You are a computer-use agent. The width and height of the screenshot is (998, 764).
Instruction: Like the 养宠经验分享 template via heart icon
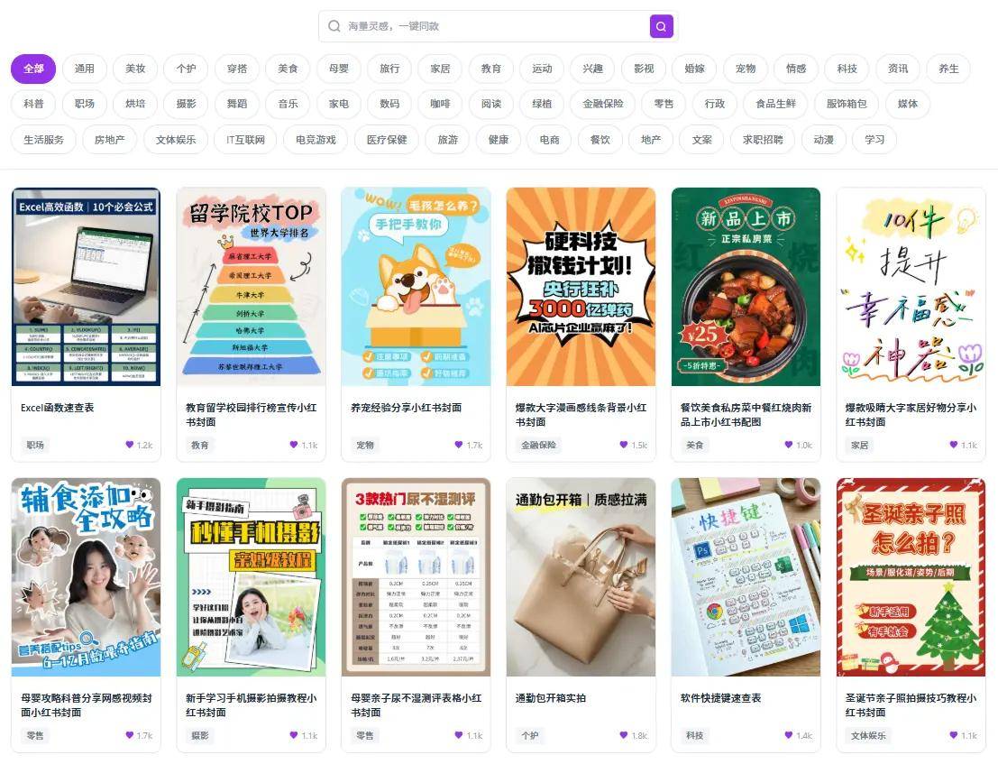[459, 445]
